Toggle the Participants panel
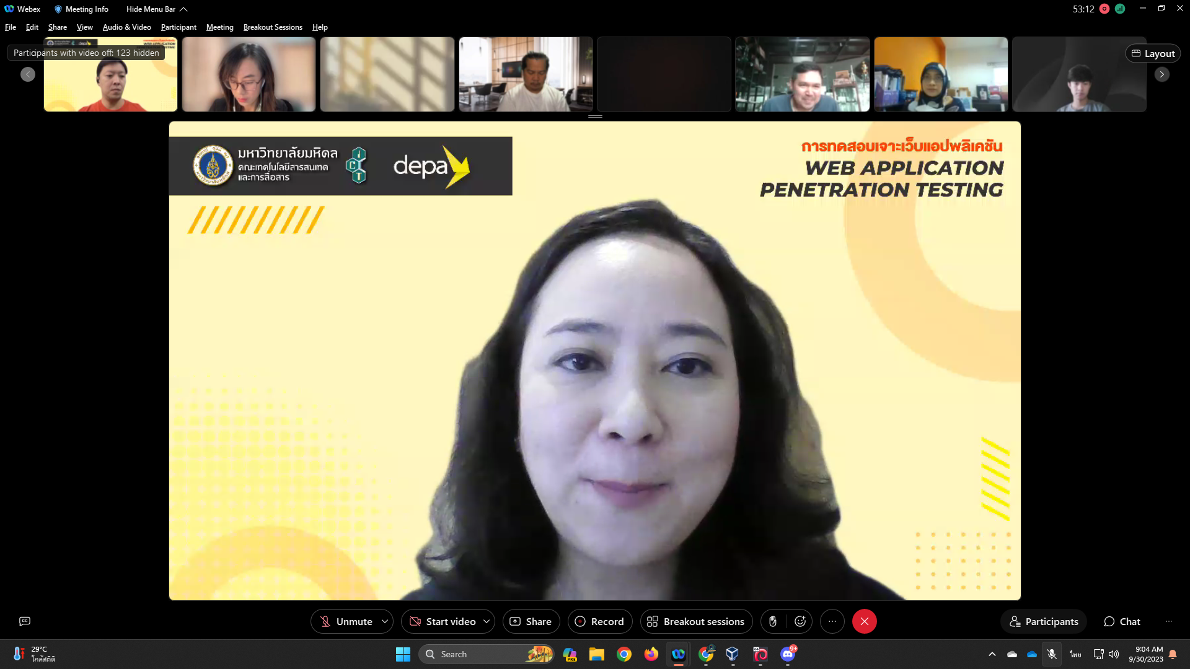 [x=1044, y=621]
